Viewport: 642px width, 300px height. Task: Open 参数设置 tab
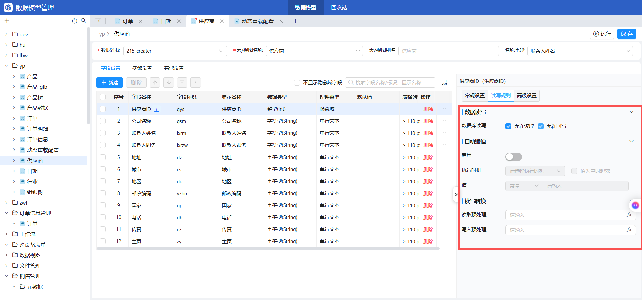click(142, 68)
